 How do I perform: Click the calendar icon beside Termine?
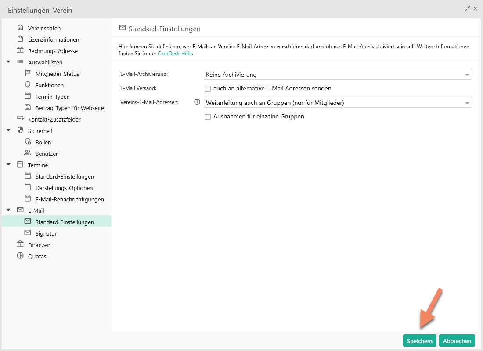click(20, 165)
